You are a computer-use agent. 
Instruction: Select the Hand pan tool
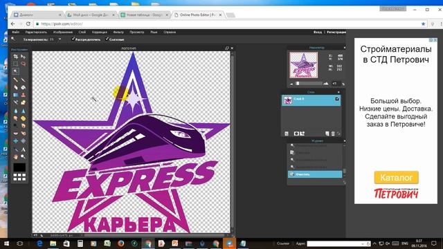pyautogui.click(x=16, y=156)
